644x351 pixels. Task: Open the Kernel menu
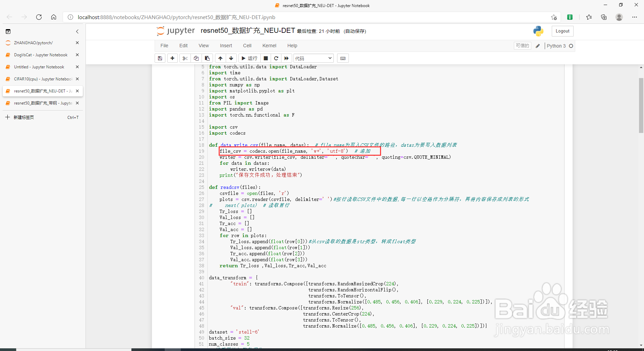pos(269,46)
